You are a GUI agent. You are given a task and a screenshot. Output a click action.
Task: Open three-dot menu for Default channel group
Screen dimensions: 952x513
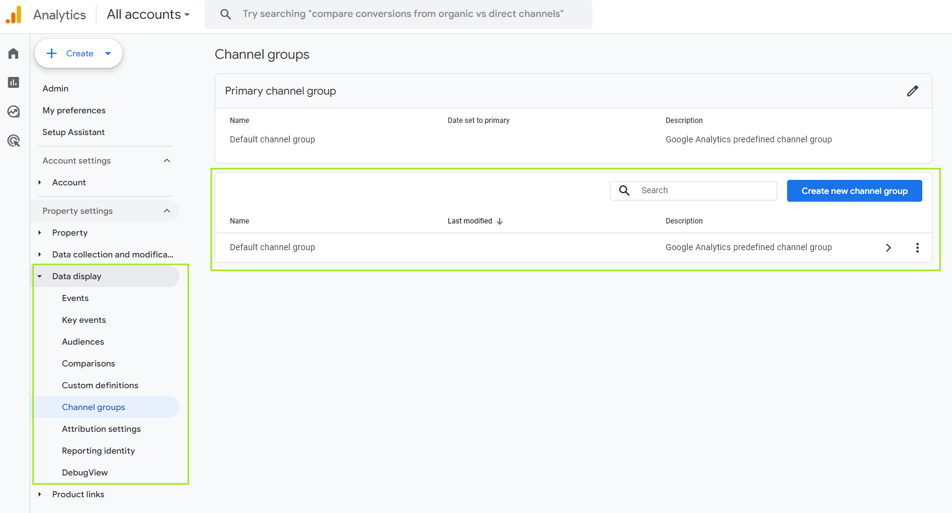click(917, 248)
